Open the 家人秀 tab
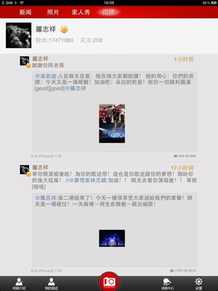The image size is (218, 291). point(81,12)
